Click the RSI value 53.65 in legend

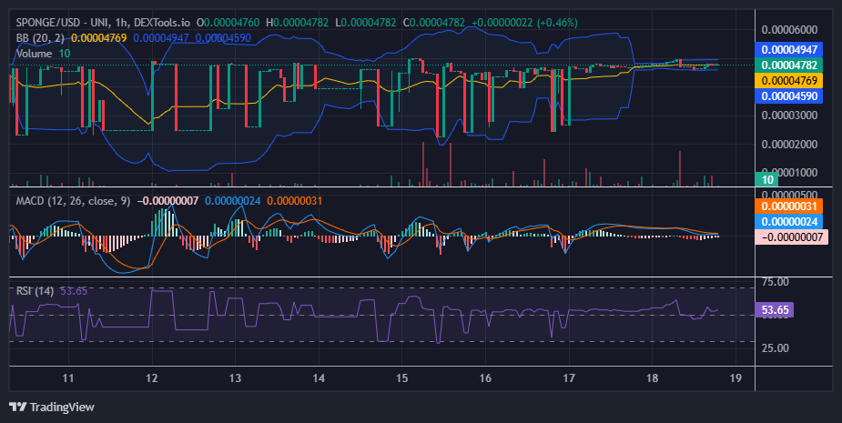74,291
